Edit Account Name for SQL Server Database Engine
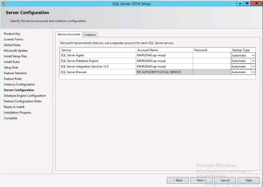Viewport: 263px width, 187px height. pyautogui.click(x=164, y=61)
